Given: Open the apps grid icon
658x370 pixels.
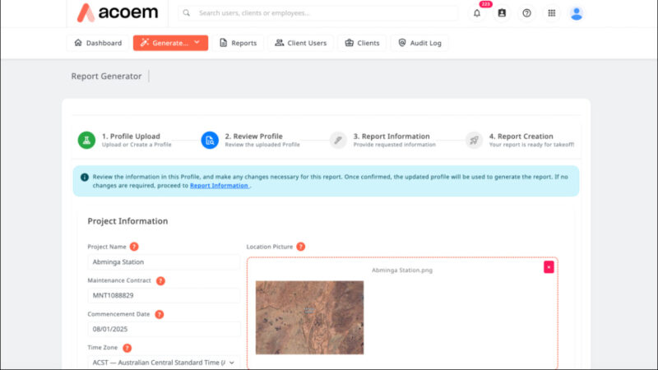Looking at the screenshot, I should [551, 13].
